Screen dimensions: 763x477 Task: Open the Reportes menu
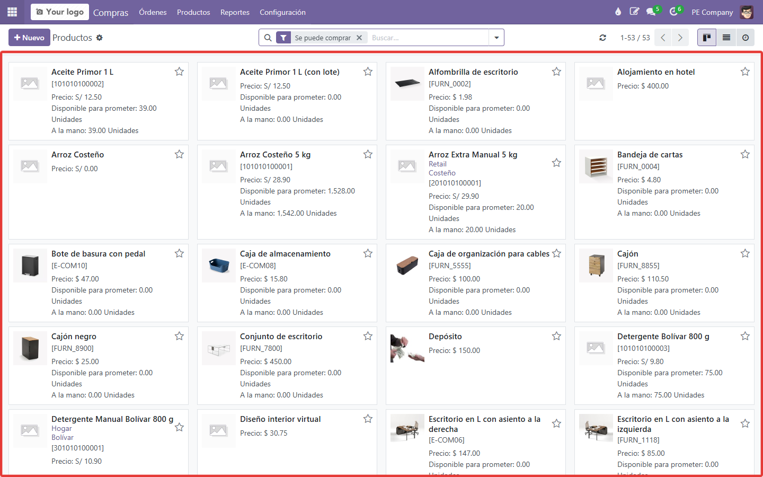(235, 12)
